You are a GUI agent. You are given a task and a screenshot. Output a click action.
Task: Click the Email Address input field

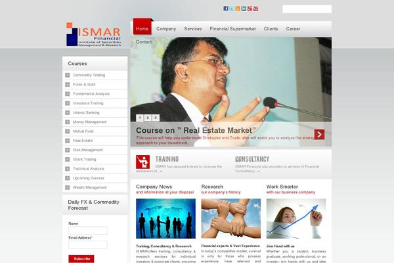[88, 245]
